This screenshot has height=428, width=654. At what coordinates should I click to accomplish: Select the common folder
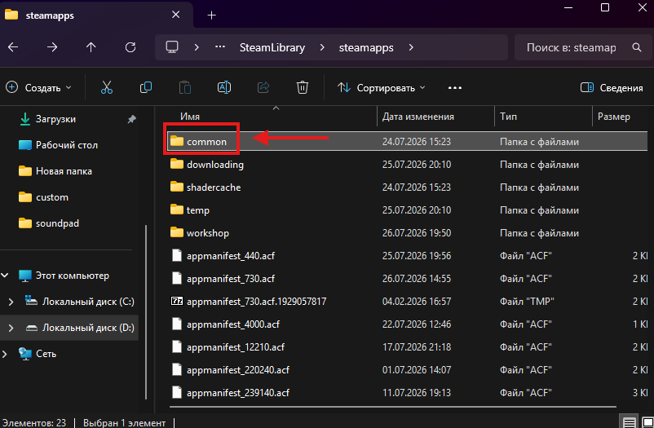click(x=409, y=142)
